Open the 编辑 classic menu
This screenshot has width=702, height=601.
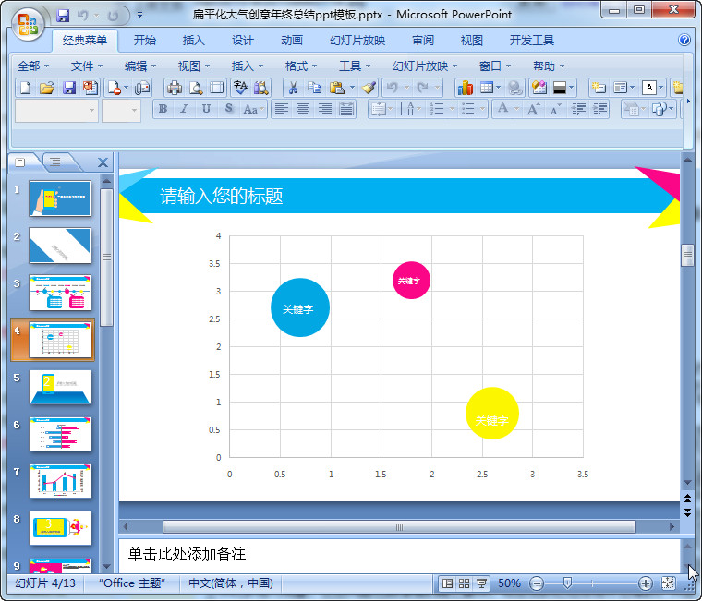point(140,66)
